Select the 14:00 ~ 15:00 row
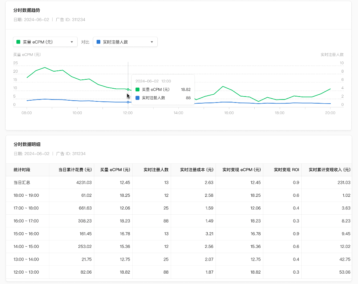358x284 pixels. [x=179, y=246]
